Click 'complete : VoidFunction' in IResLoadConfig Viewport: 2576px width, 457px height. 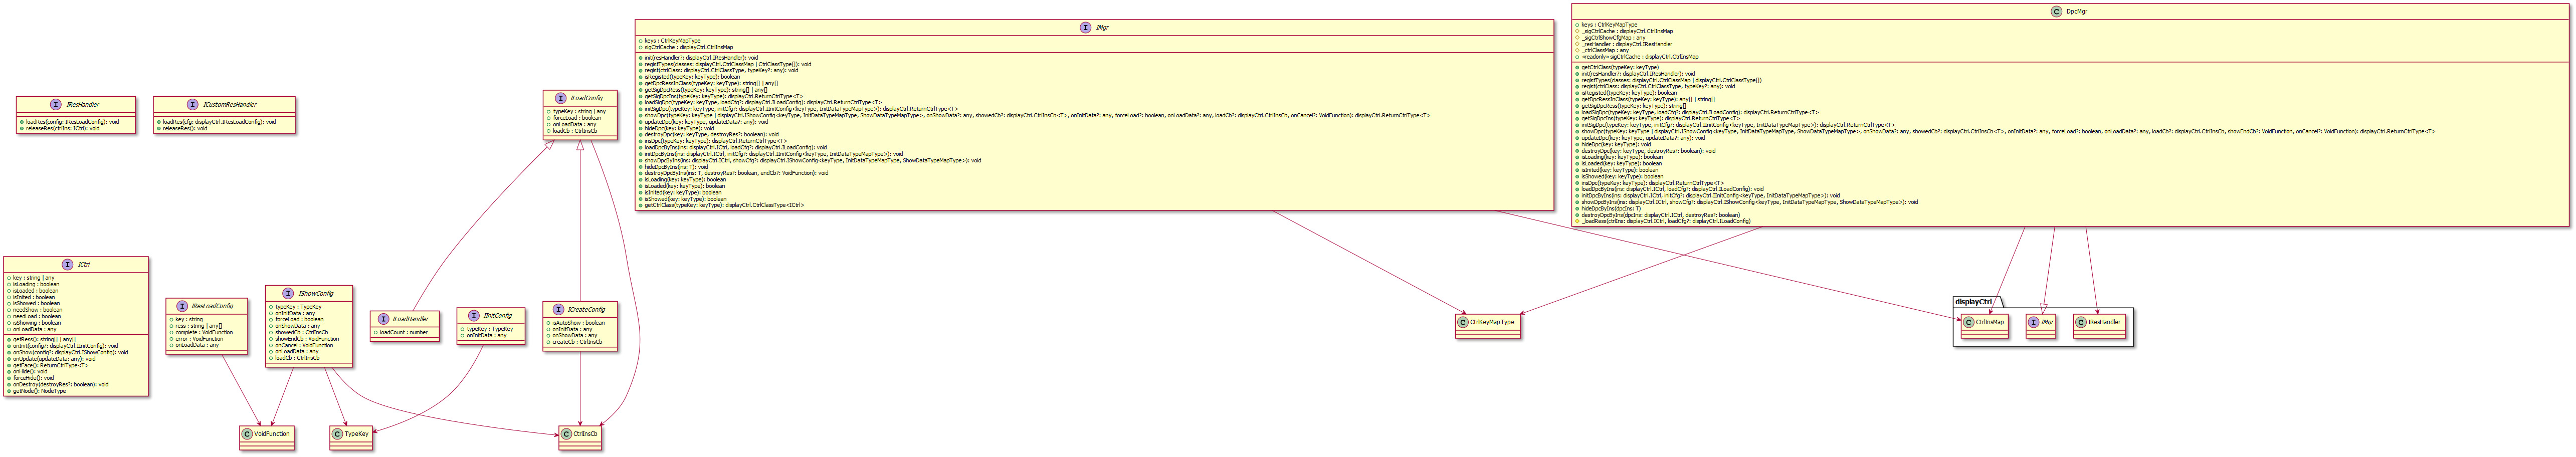point(204,333)
